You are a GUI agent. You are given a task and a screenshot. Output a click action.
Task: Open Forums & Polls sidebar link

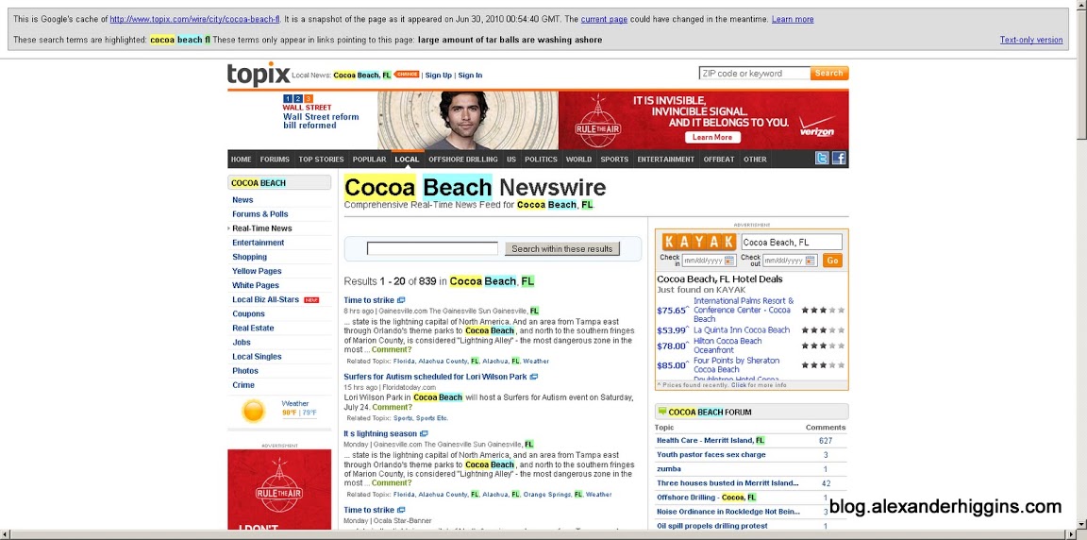[x=260, y=214]
